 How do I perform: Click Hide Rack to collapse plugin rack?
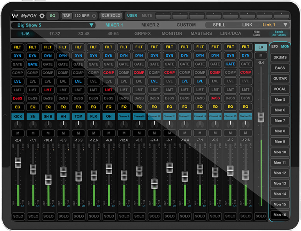(256, 34)
